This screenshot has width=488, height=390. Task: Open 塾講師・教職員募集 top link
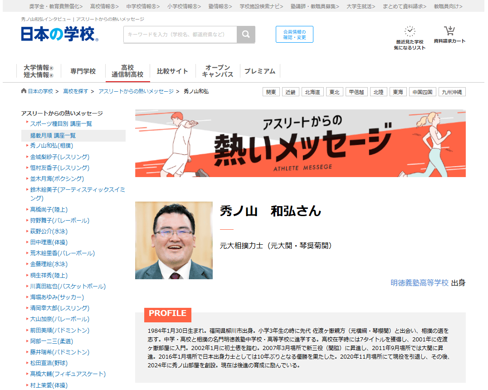tap(315, 6)
